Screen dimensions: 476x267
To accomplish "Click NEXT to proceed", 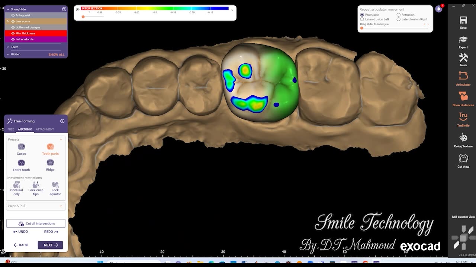I will (x=50, y=245).
